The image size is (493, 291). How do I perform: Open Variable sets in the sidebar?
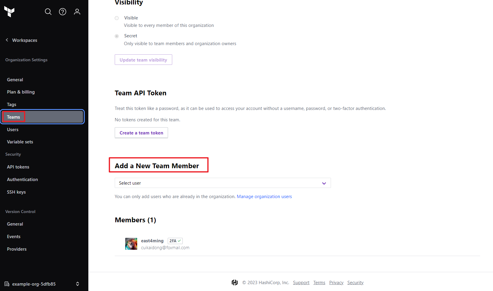tap(20, 142)
